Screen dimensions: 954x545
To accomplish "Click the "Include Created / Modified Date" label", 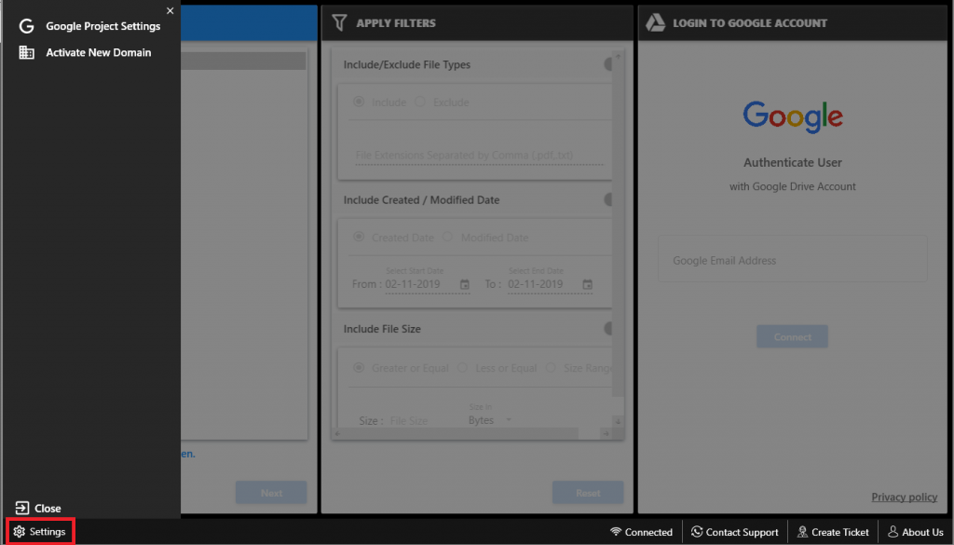I will (x=421, y=199).
